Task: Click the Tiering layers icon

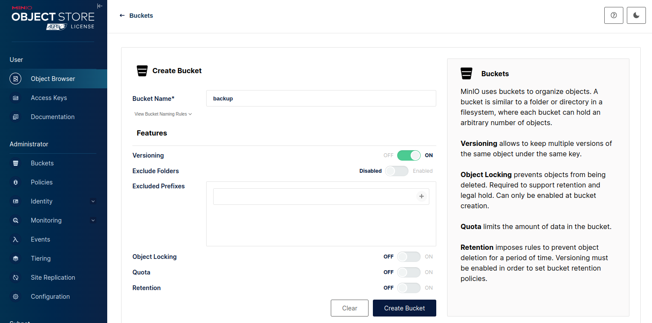Action: 16,258
